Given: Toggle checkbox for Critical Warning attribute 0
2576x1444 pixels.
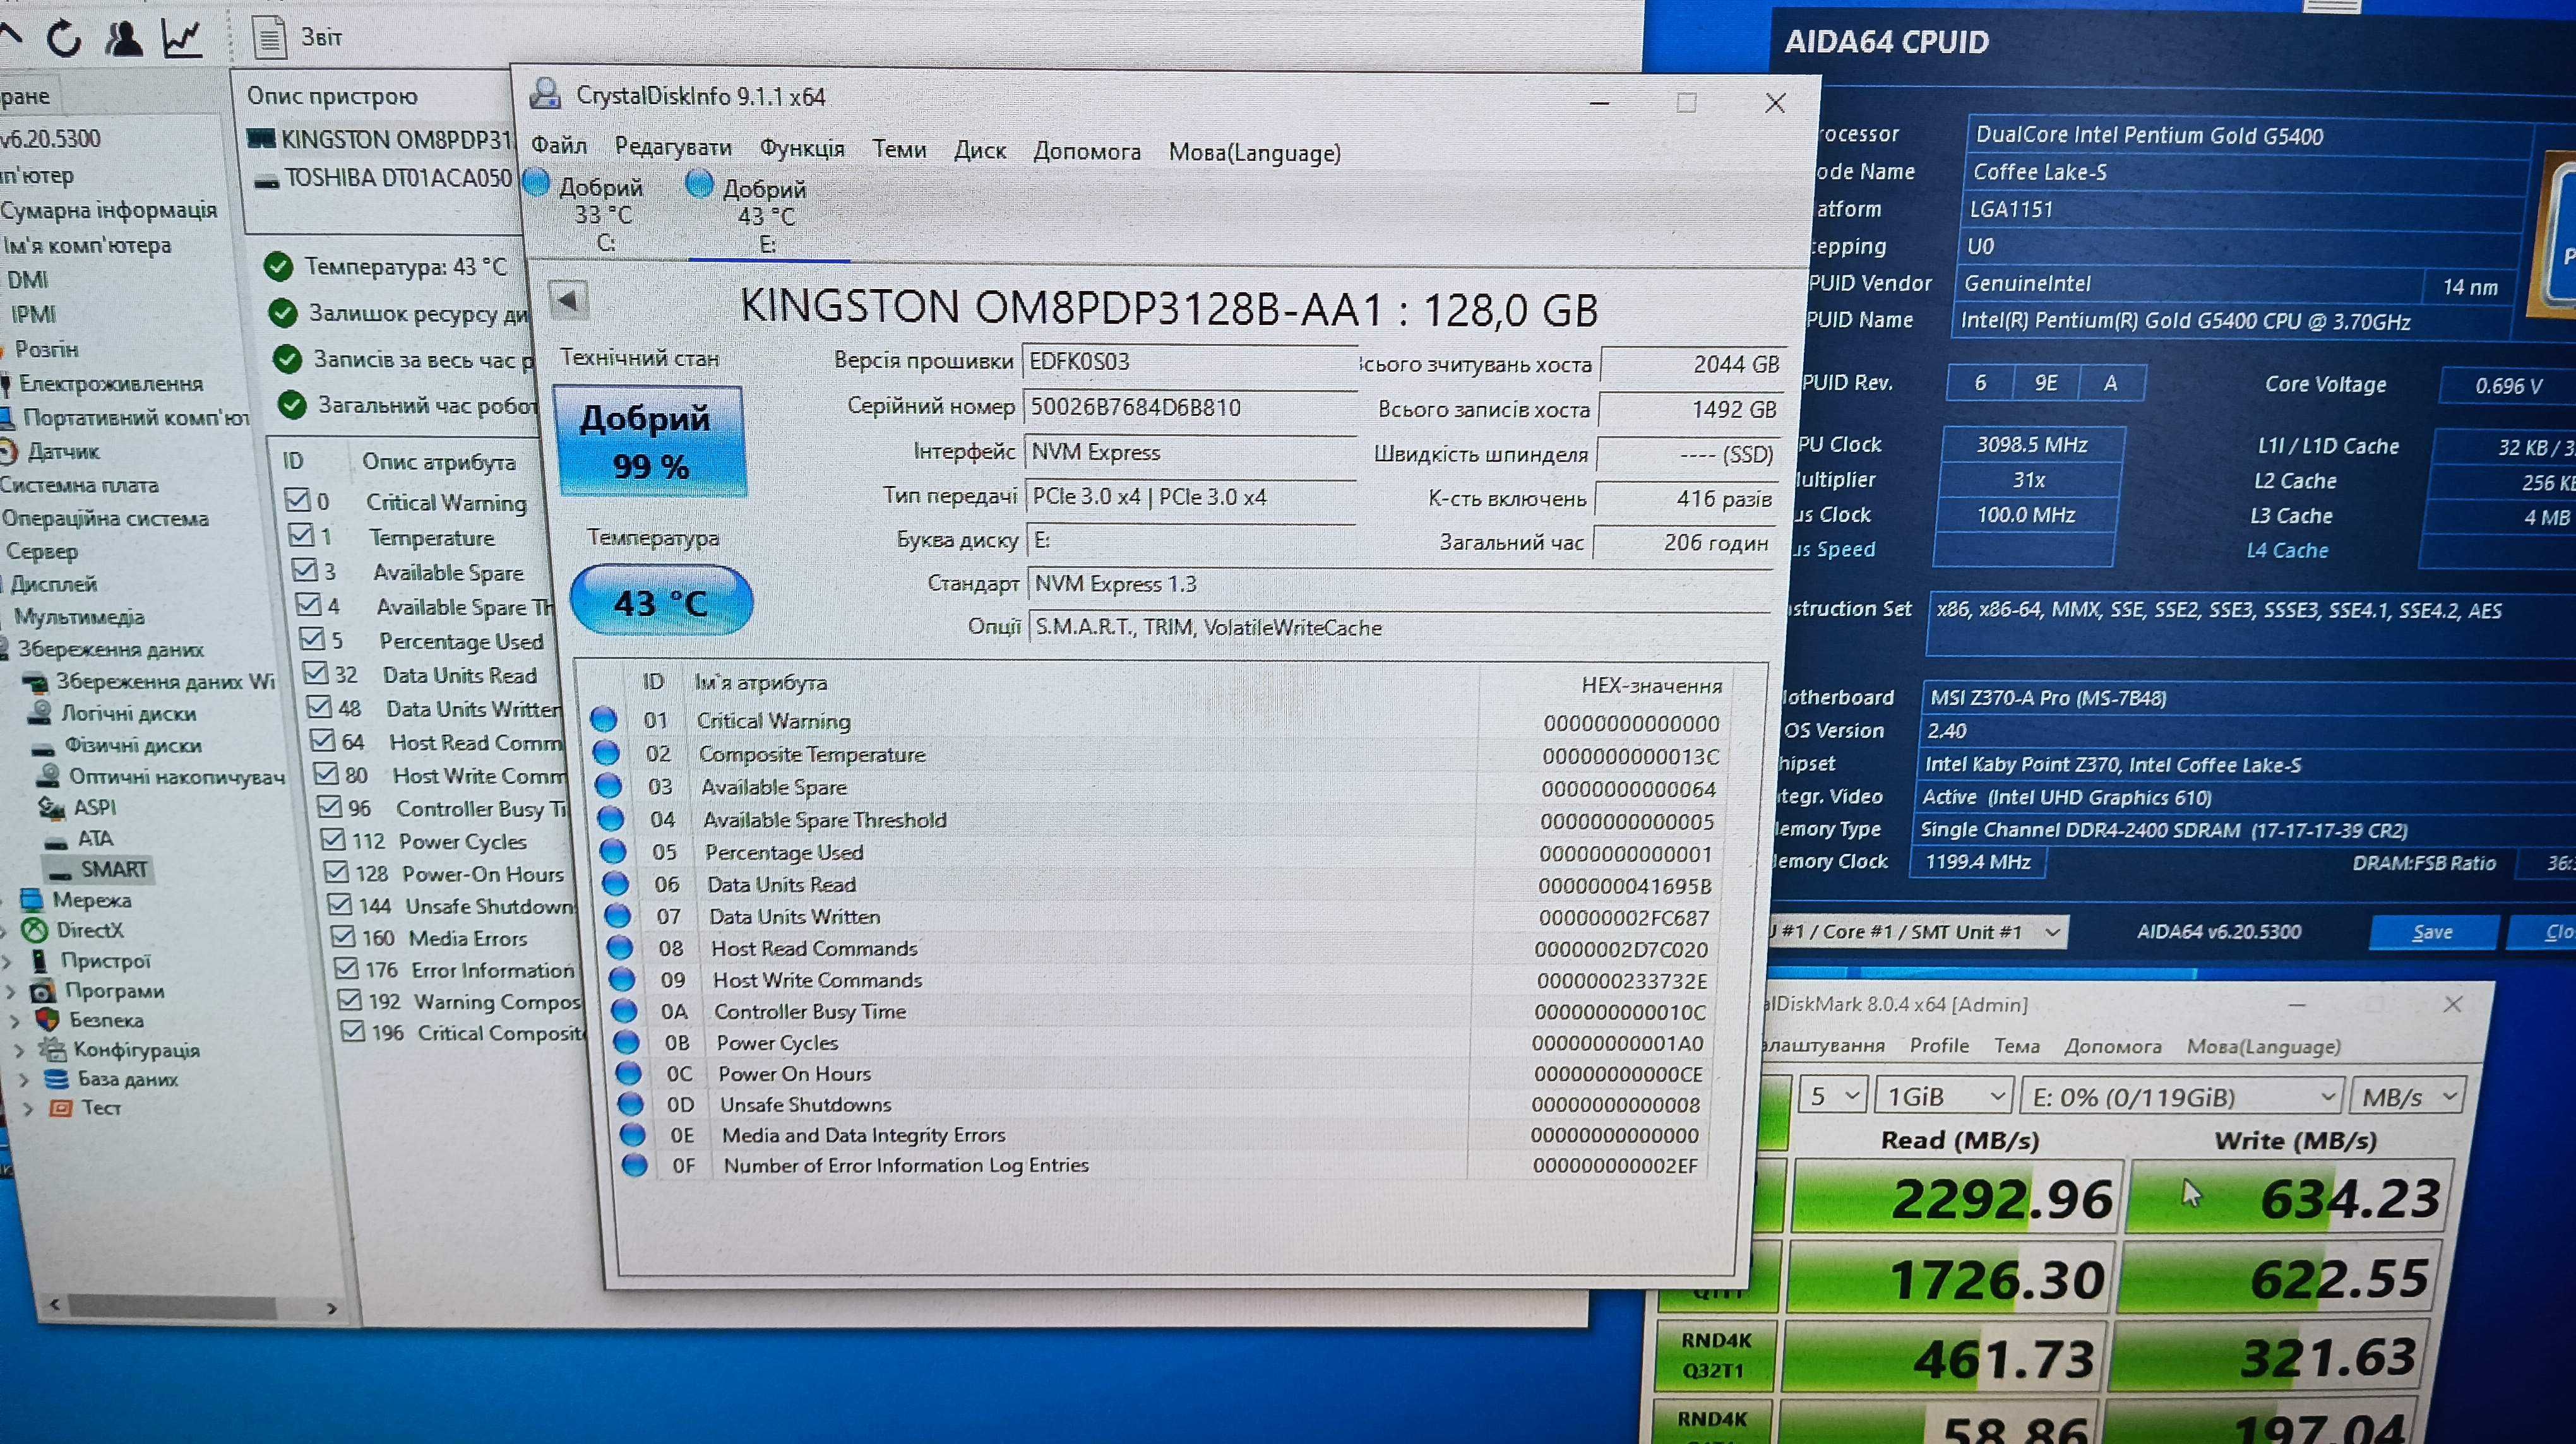Looking at the screenshot, I should (297, 500).
